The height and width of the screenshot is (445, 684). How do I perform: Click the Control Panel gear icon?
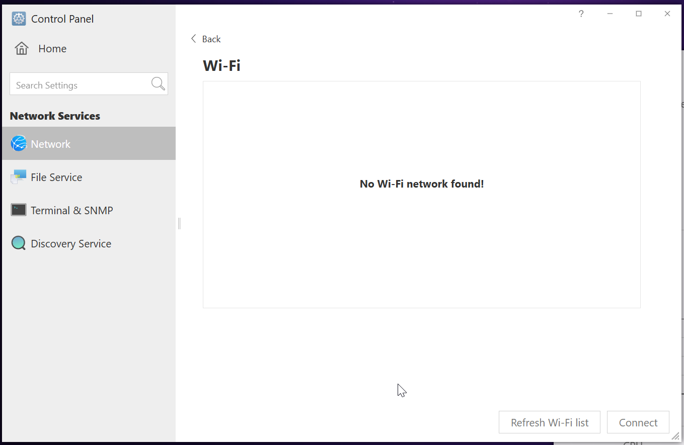point(19,19)
